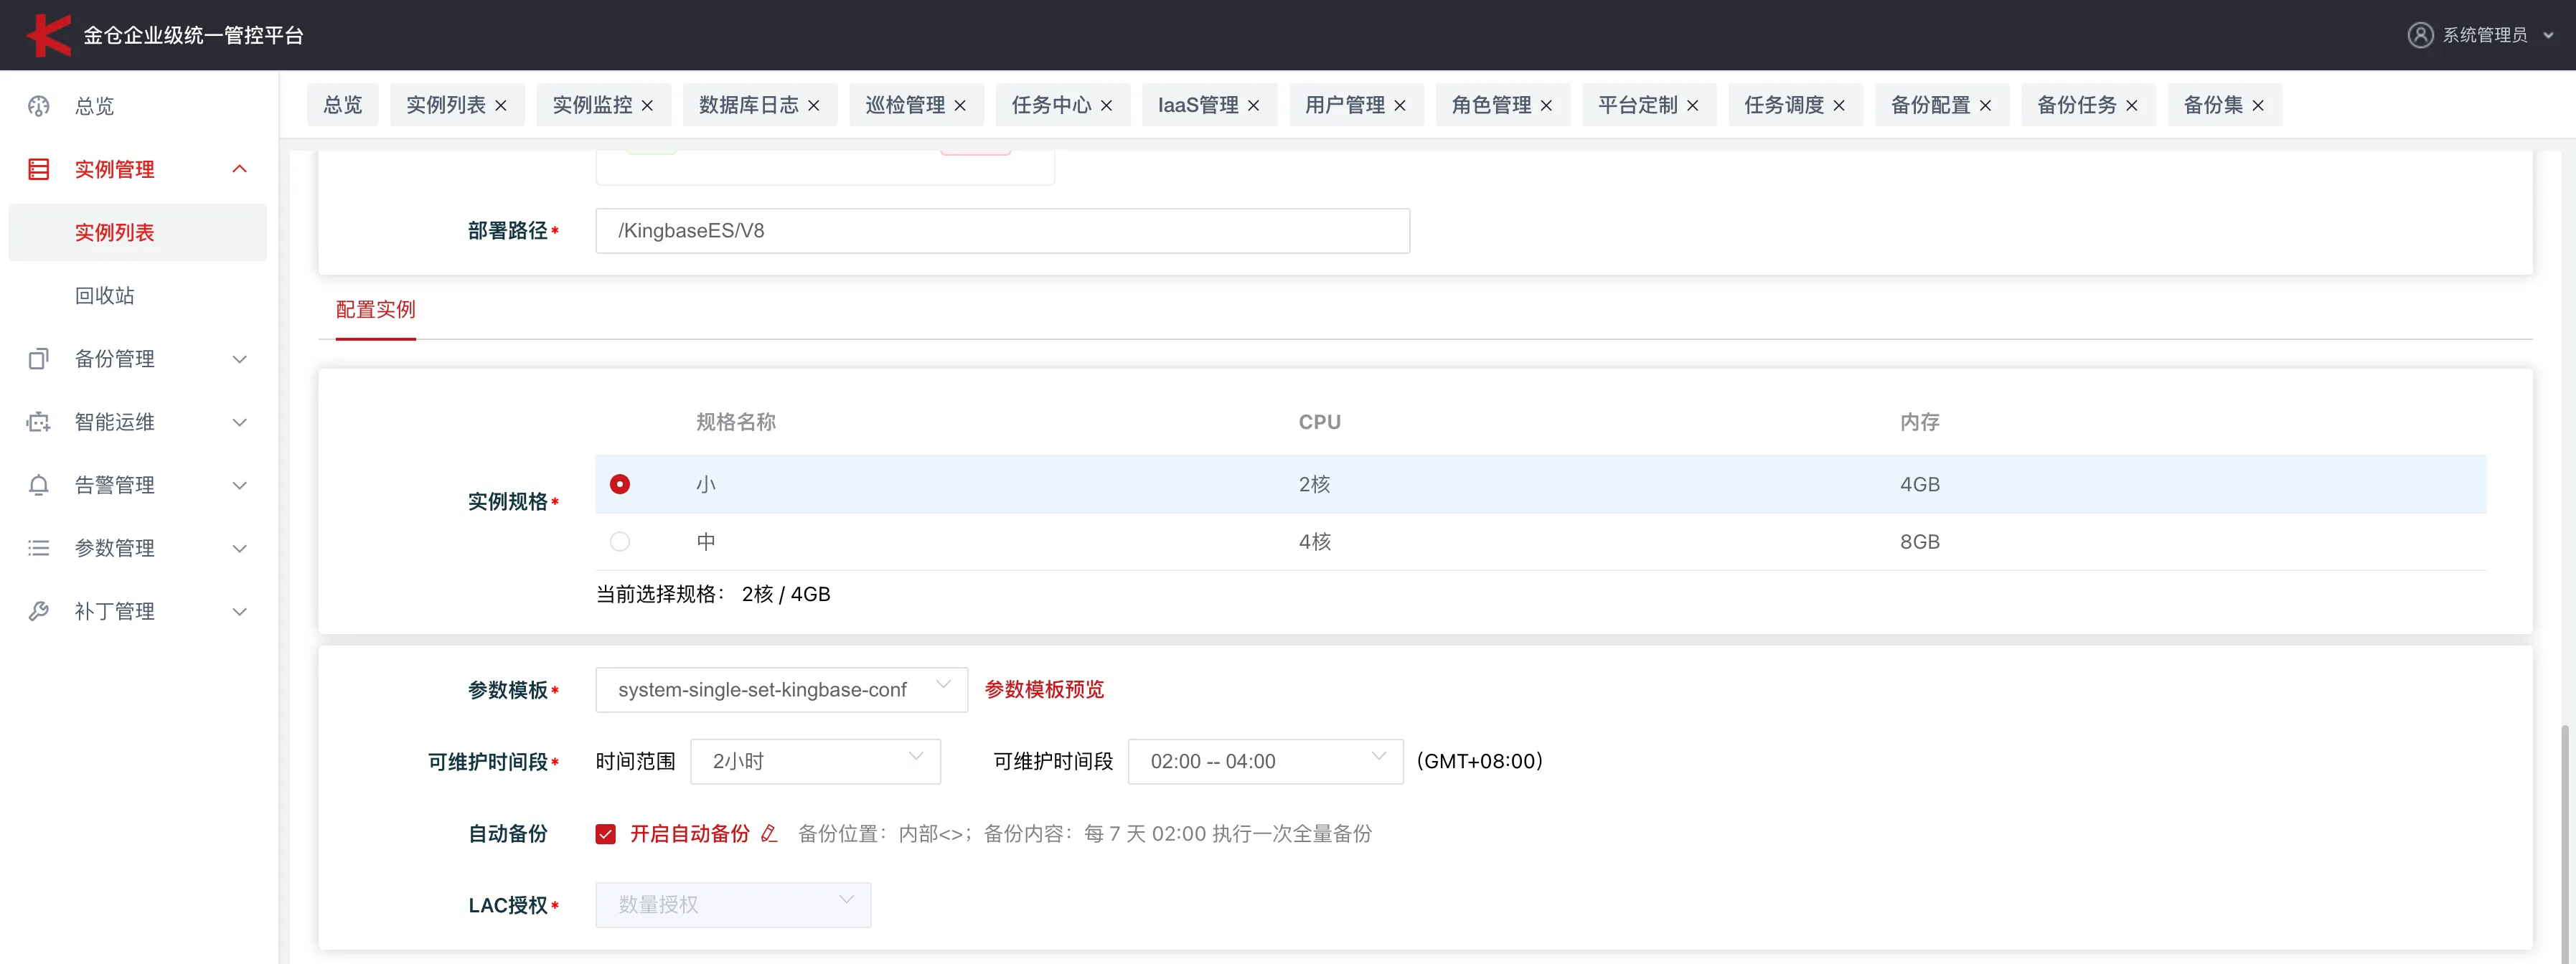
Task: Click the 备份管理 sidebar icon
Action: coord(38,358)
